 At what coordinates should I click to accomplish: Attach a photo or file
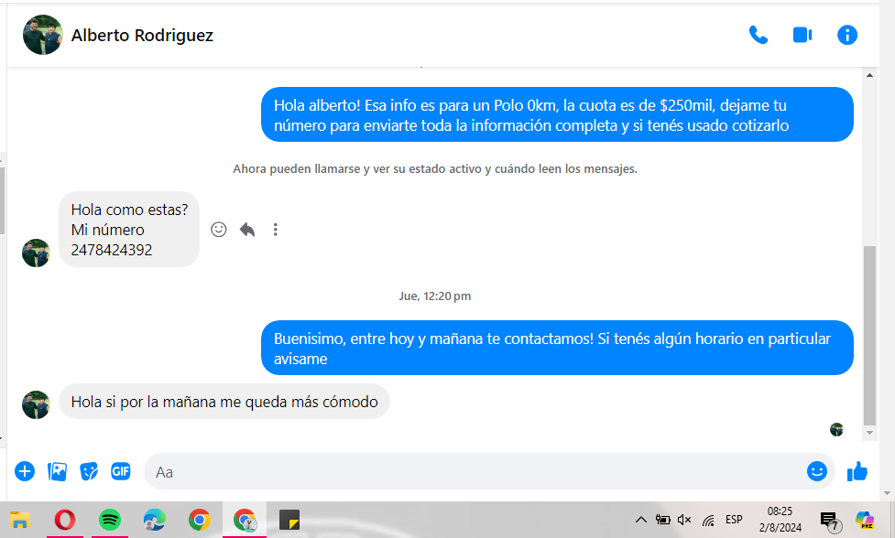(x=57, y=472)
